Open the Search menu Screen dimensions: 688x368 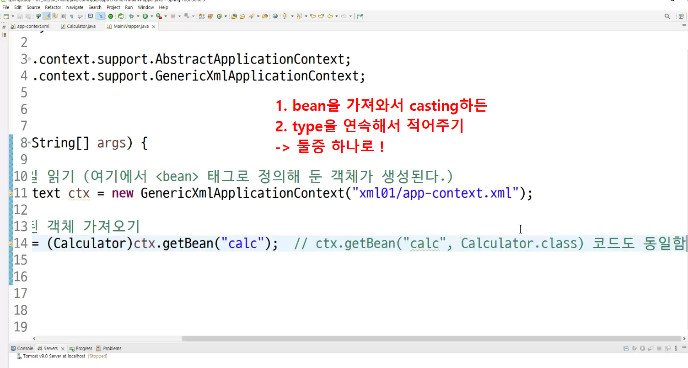coord(95,7)
